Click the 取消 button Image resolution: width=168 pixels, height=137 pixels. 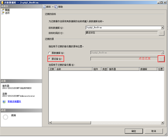click(x=154, y=131)
